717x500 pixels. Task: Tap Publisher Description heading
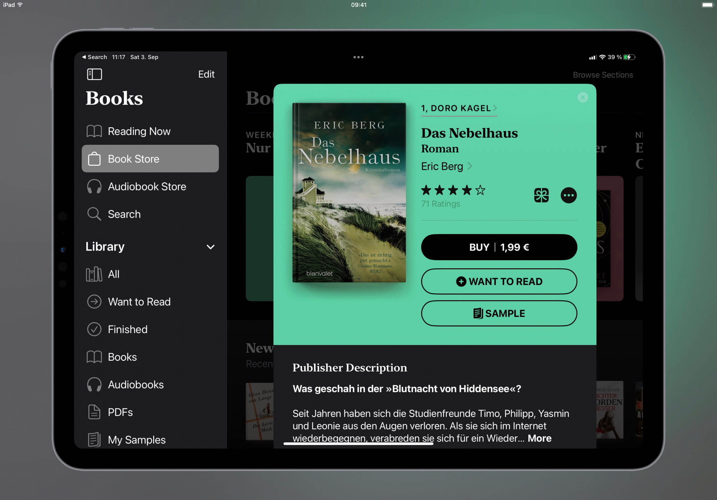point(350,368)
